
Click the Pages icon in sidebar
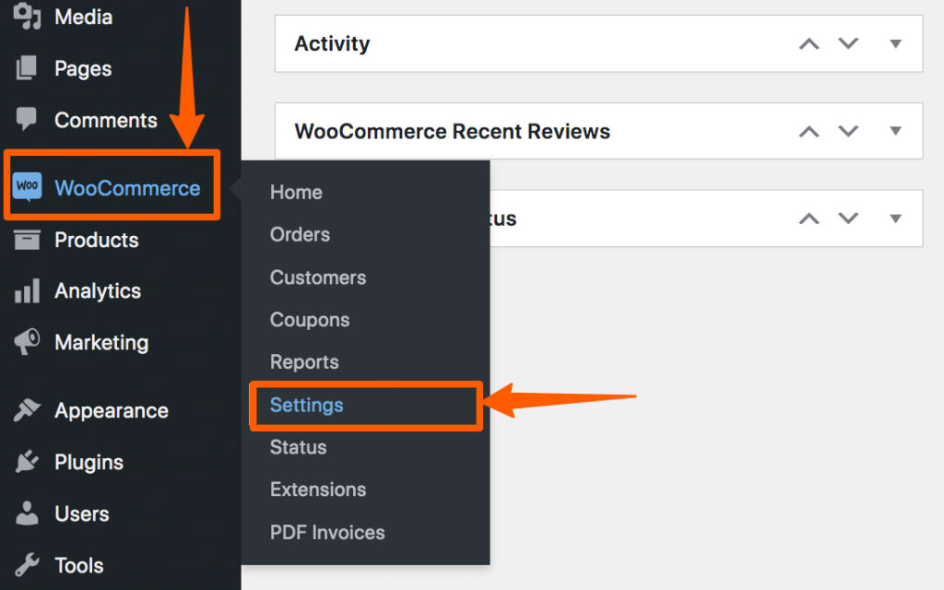point(27,68)
